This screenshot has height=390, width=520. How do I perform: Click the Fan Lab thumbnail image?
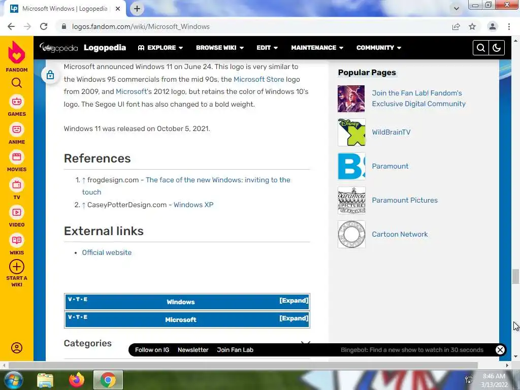point(351,99)
